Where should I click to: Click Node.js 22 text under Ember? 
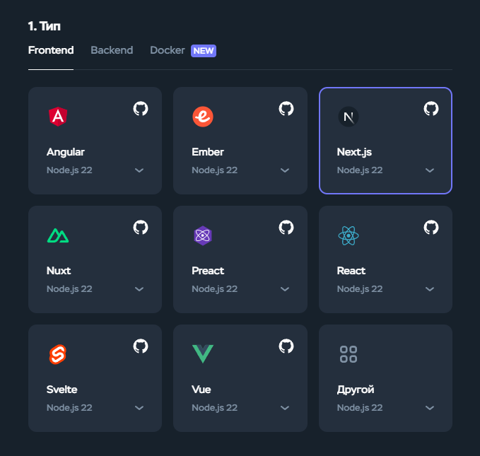pyautogui.click(x=215, y=170)
